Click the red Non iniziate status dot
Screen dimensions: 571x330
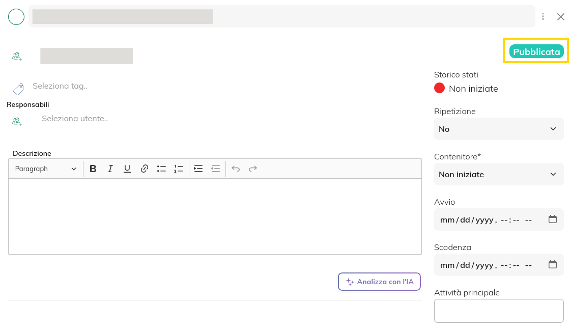(x=439, y=88)
